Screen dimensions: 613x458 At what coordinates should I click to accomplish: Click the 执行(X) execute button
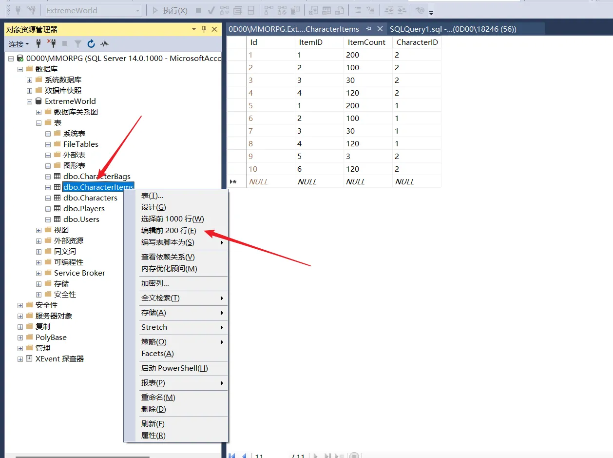point(170,10)
